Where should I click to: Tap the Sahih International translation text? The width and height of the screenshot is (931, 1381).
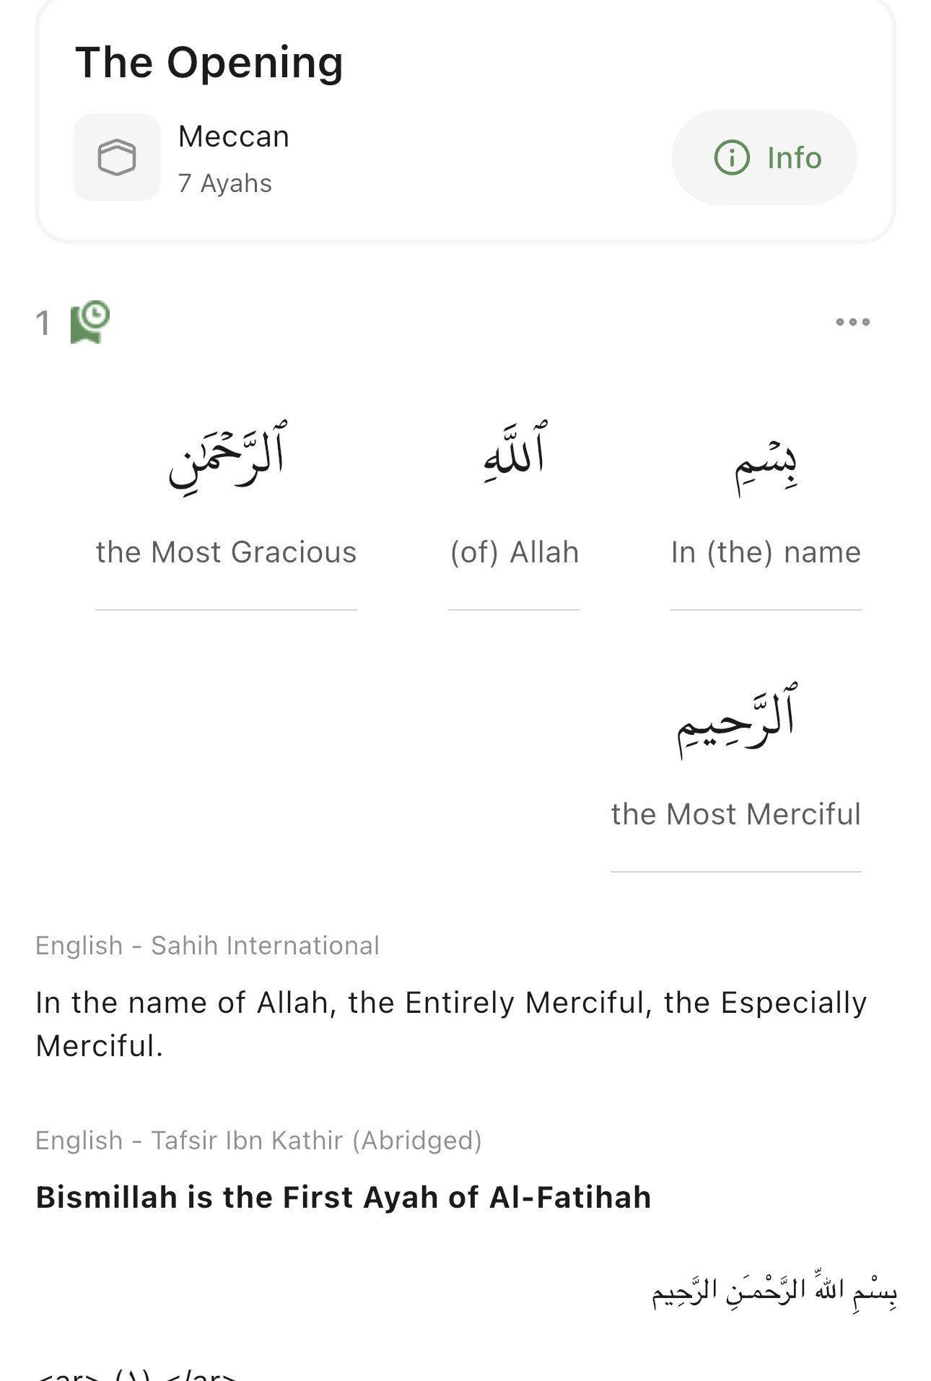[x=451, y=1024]
